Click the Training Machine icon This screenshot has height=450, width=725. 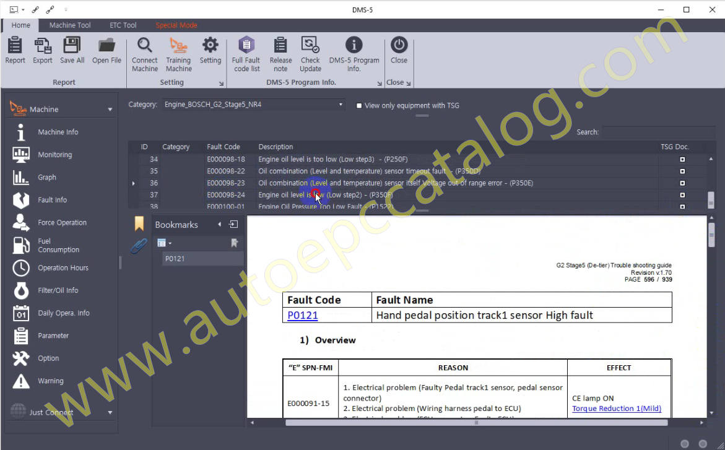pyautogui.click(x=178, y=53)
